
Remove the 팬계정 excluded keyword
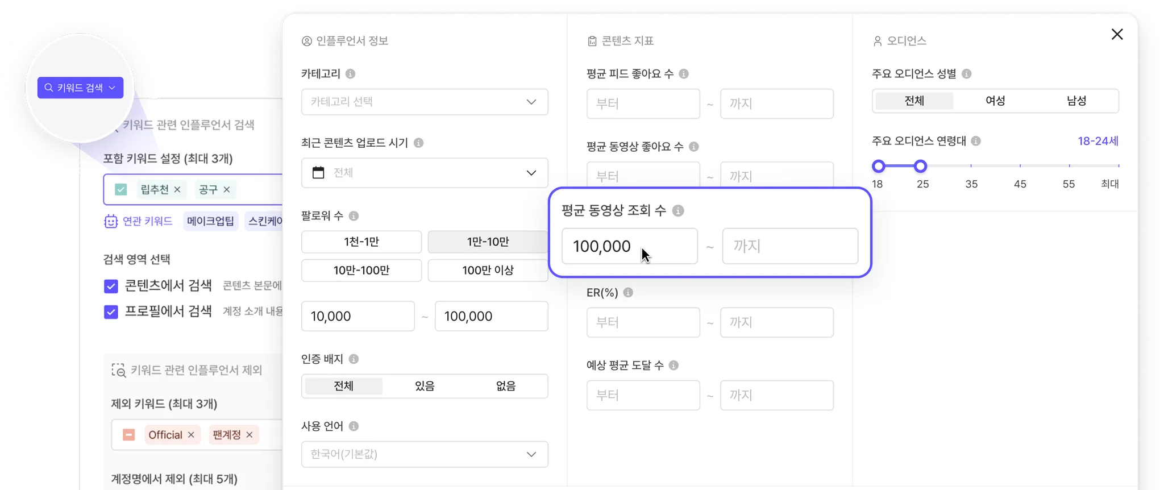coord(250,435)
